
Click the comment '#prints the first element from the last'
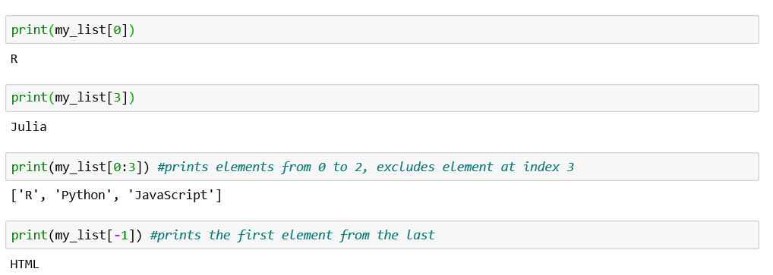(x=292, y=235)
